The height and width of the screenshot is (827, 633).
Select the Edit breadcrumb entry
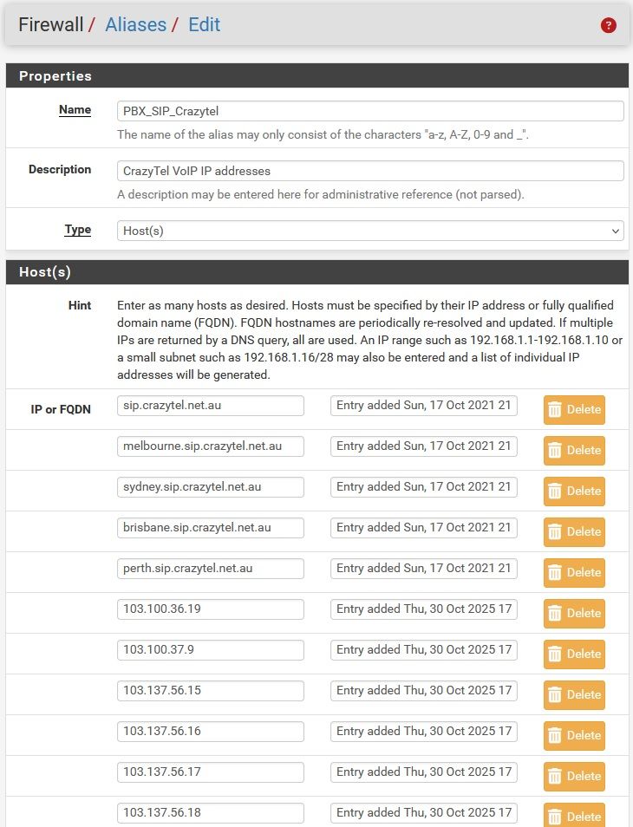205,25
